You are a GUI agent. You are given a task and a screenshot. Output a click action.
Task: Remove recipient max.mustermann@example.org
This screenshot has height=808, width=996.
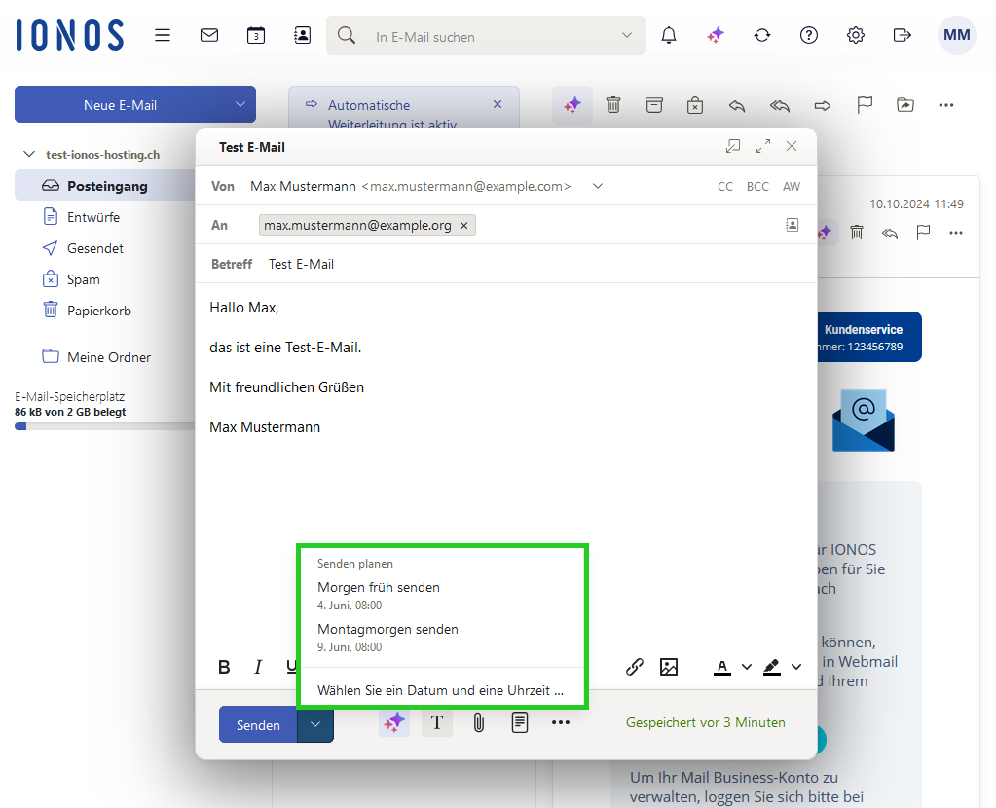point(464,226)
